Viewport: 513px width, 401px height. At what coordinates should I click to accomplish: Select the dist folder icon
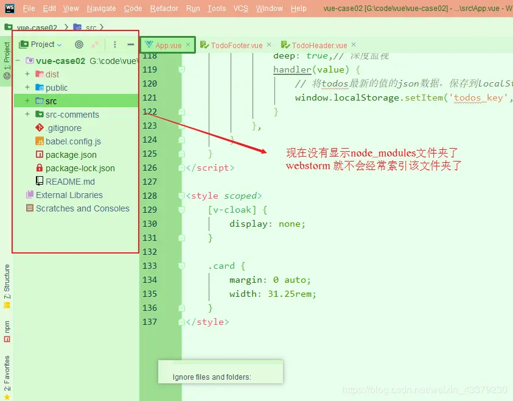[40, 74]
